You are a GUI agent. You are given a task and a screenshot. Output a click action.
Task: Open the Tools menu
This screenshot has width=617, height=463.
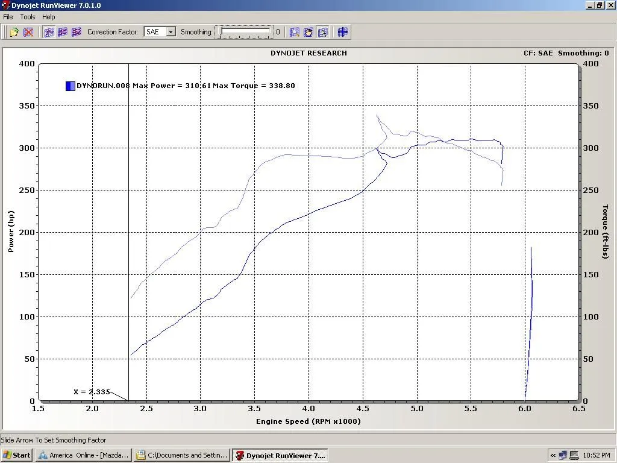point(28,17)
